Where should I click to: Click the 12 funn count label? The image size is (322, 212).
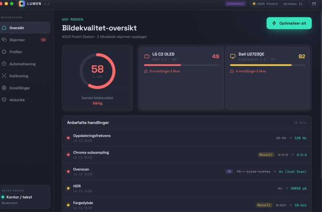tap(300, 123)
